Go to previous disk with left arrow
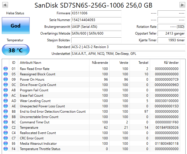The height and width of the screenshot is (154, 187). click(5, 5)
